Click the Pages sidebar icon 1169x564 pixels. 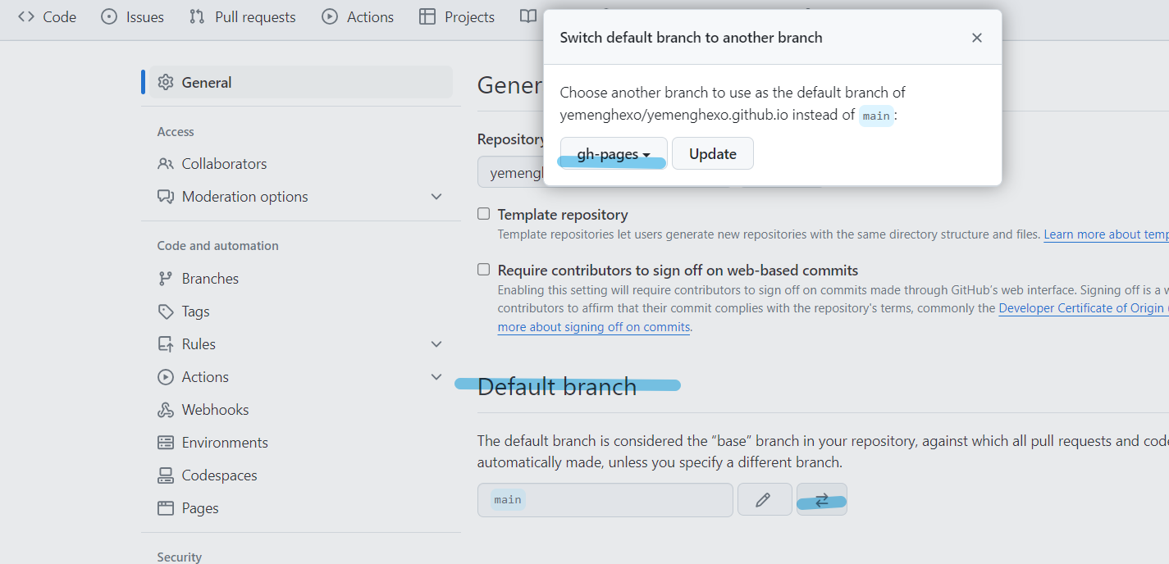click(166, 508)
